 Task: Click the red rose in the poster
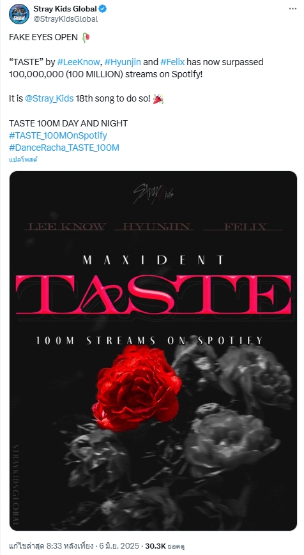pyautogui.click(x=137, y=388)
